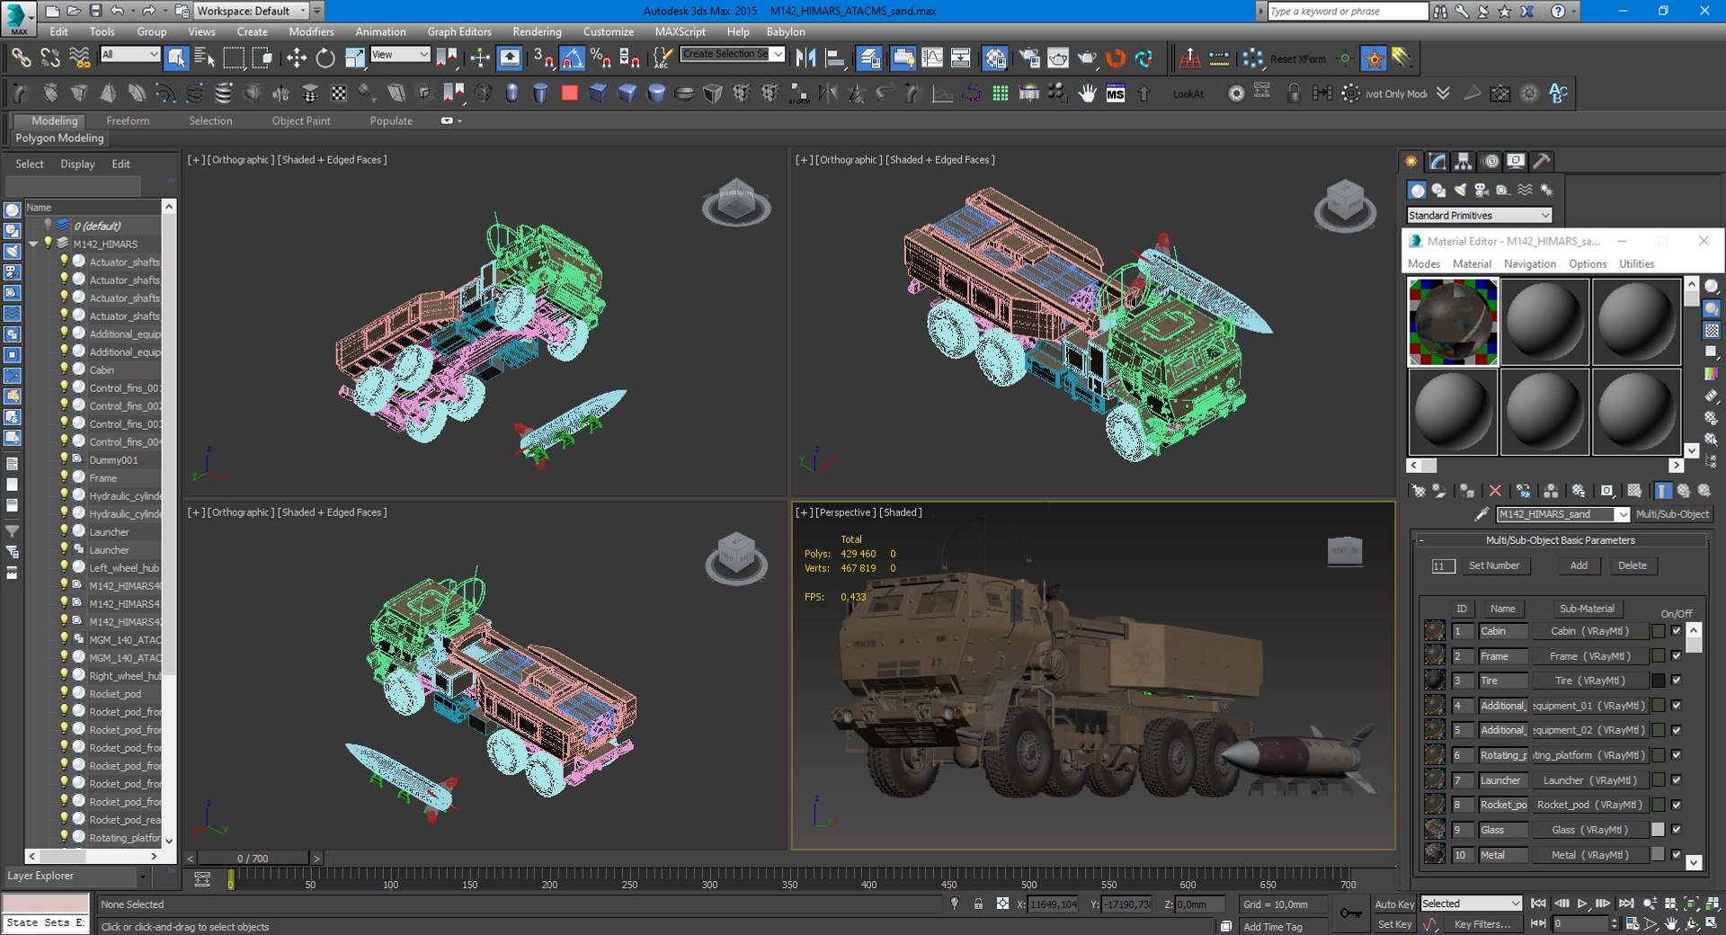The image size is (1726, 935).
Task: Open the Modifiers menu
Action: (311, 31)
